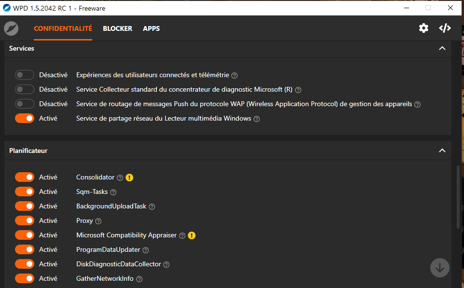Click the WPD compass logo icon
This screenshot has width=464, height=288.
click(11, 28)
